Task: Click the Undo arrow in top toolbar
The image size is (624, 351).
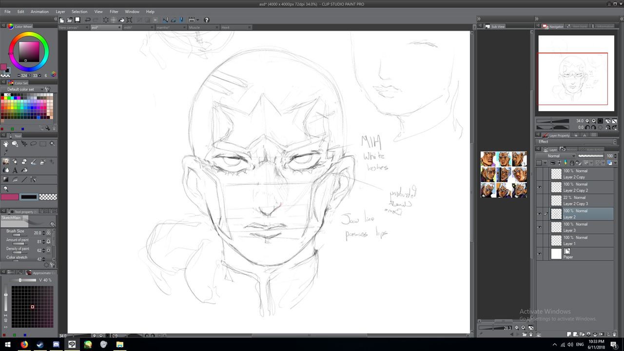Action: click(x=87, y=20)
